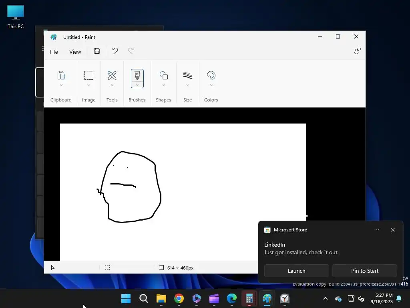Undo the last brush stroke

point(115,51)
